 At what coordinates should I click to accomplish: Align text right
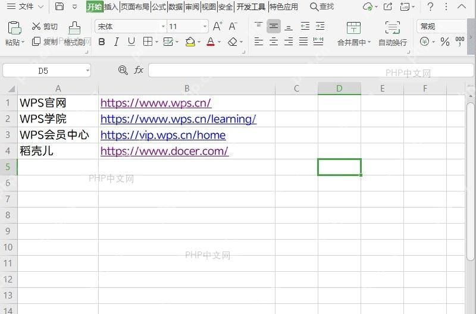289,42
